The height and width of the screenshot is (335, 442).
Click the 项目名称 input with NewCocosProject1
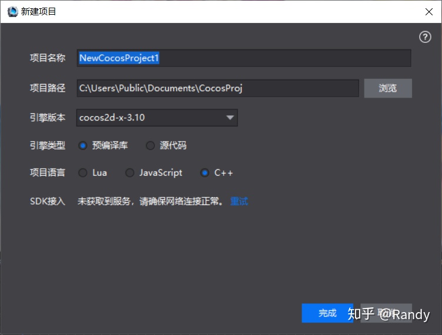point(244,58)
